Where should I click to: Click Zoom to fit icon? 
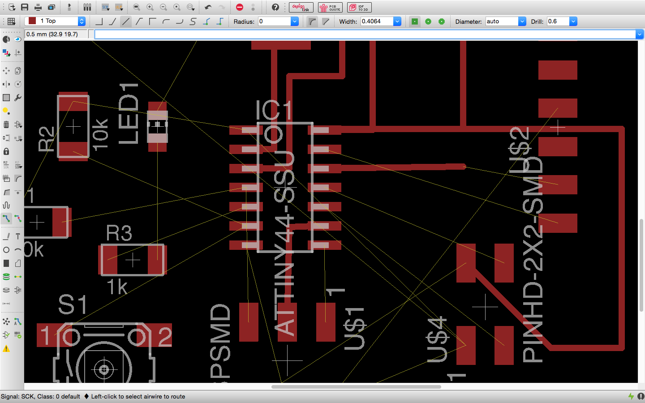tap(137, 7)
